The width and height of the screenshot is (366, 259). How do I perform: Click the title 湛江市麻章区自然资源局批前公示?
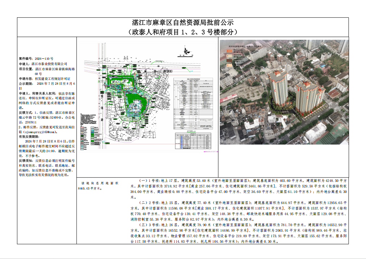tap(183, 22)
